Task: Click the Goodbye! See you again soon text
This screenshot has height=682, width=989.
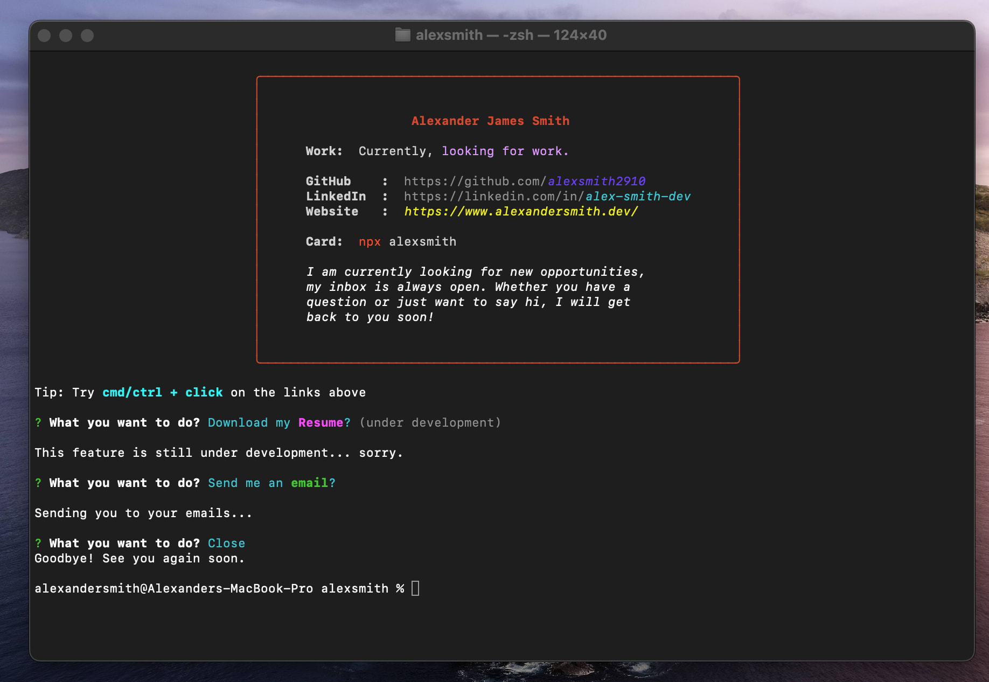Action: click(139, 559)
